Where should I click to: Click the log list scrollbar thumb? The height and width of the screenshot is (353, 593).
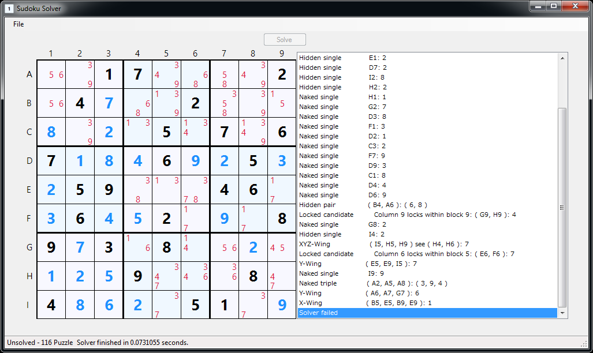[562, 208]
